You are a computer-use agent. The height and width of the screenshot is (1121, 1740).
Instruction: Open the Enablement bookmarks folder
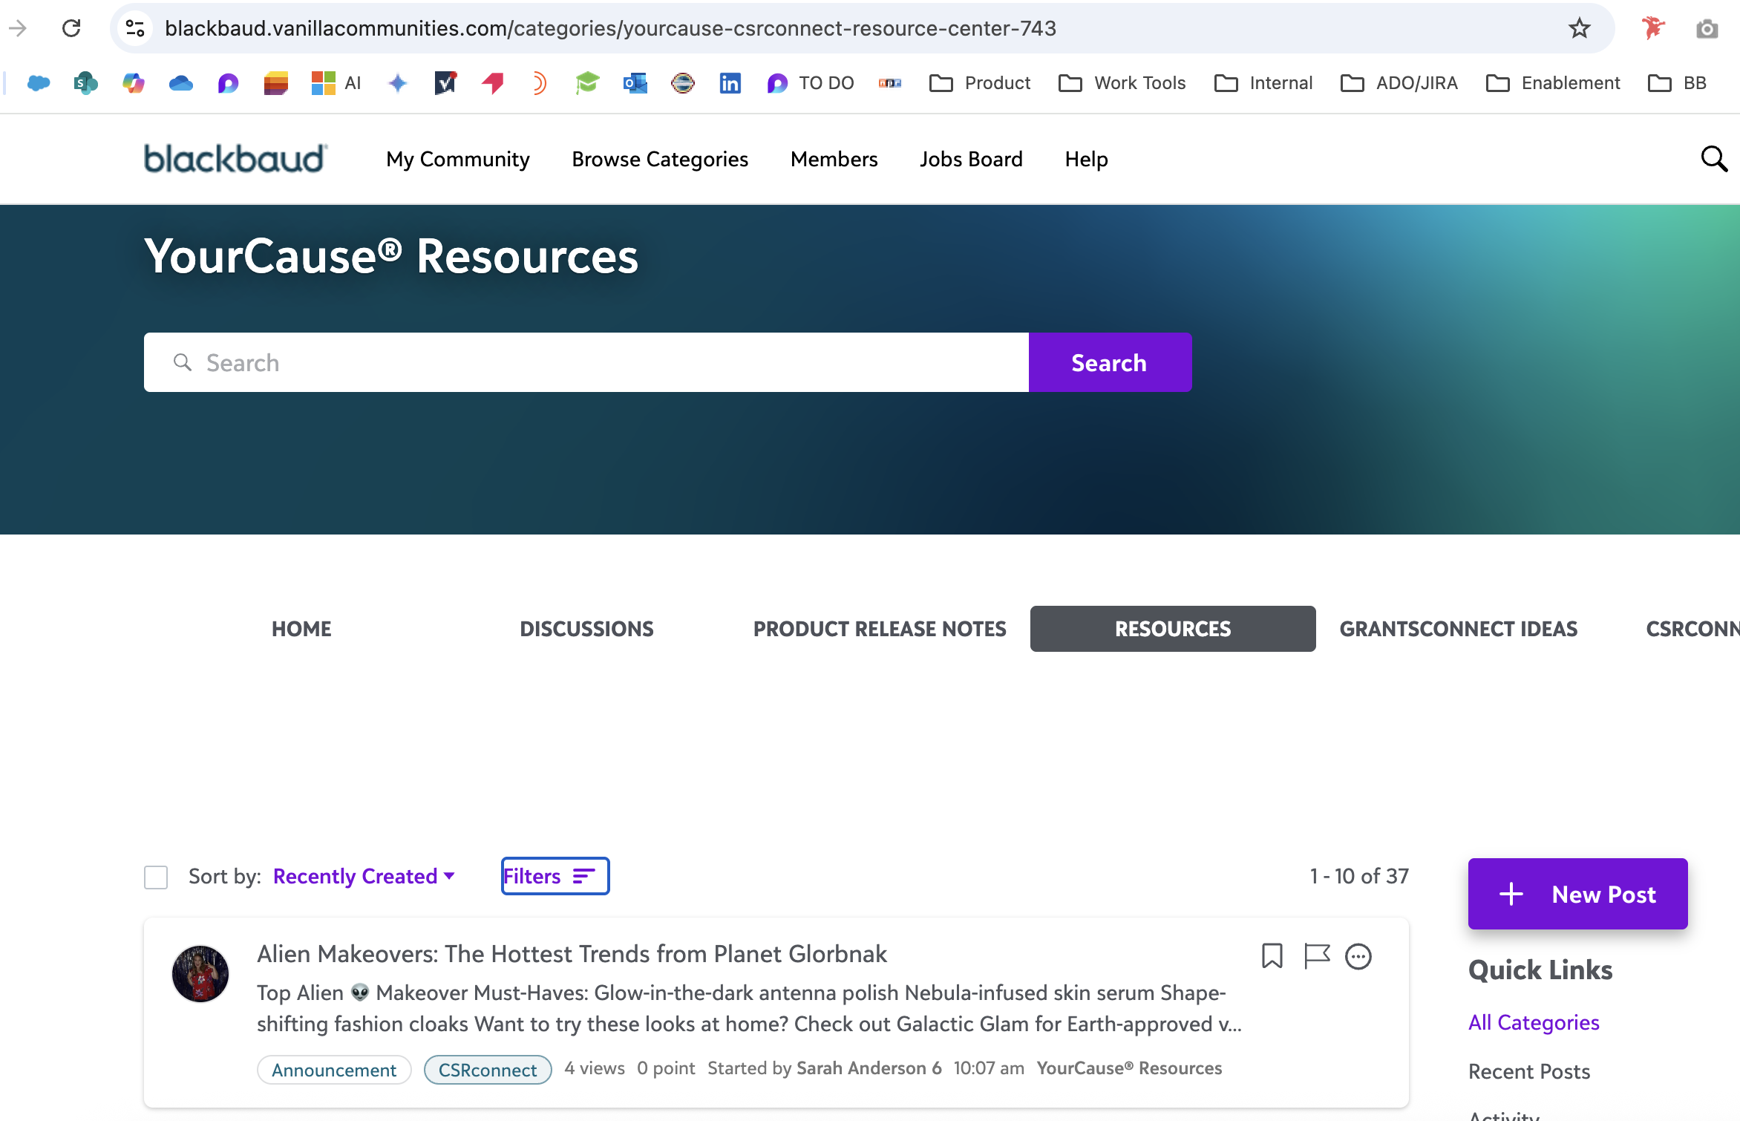(1553, 83)
